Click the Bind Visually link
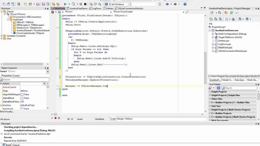 [7, 112]
